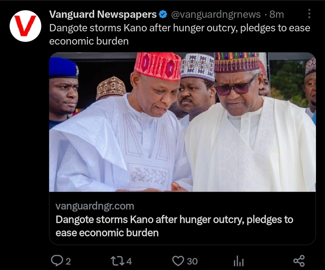This screenshot has height=270, width=325.
Task: Open the card headline about Dangote
Action: pos(174,226)
